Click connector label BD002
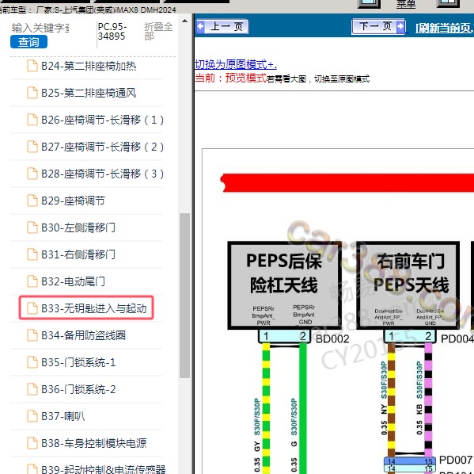The image size is (474, 474). tap(332, 339)
